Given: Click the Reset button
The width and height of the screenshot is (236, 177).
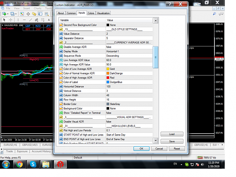Looking at the screenshot, I should point(177,149).
